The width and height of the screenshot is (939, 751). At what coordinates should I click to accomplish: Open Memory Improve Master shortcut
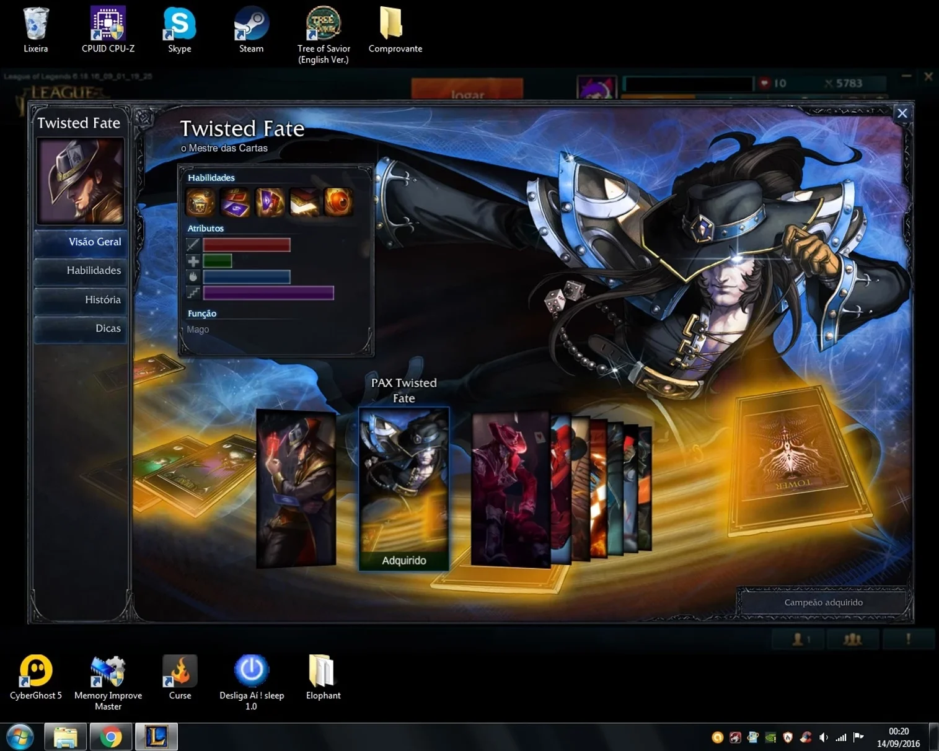click(108, 682)
